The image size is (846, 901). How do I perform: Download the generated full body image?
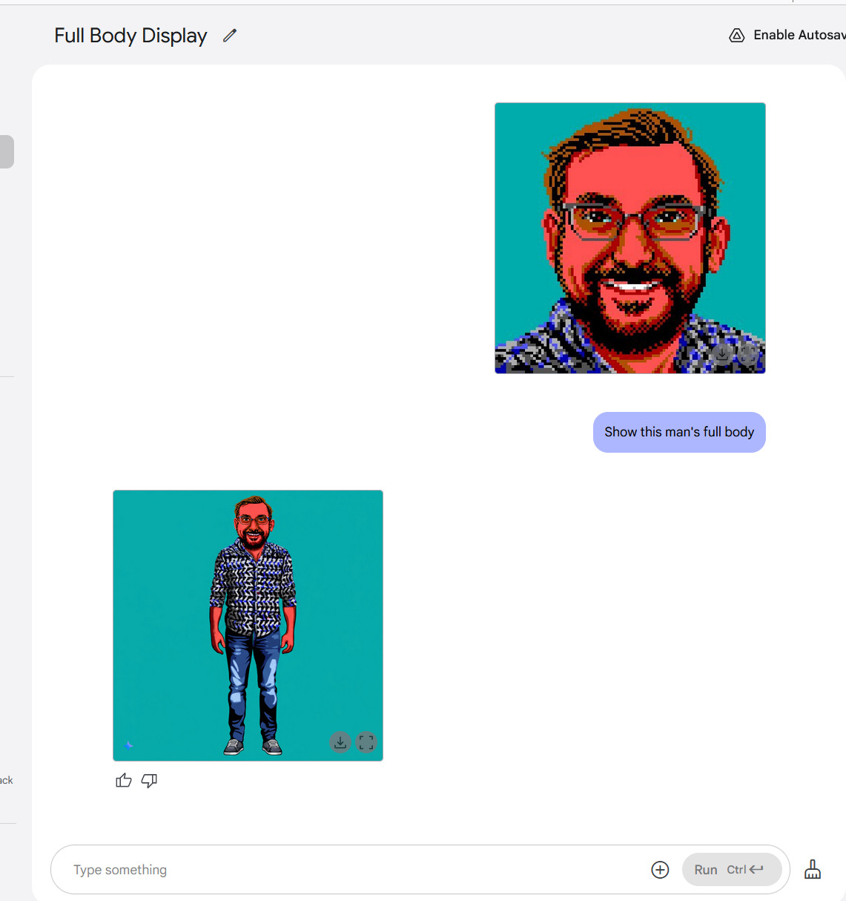(x=340, y=742)
